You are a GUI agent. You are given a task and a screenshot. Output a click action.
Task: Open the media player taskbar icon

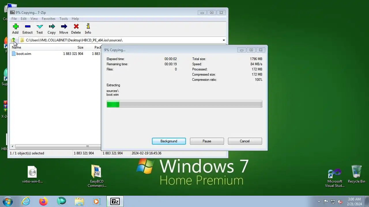tap(97, 201)
